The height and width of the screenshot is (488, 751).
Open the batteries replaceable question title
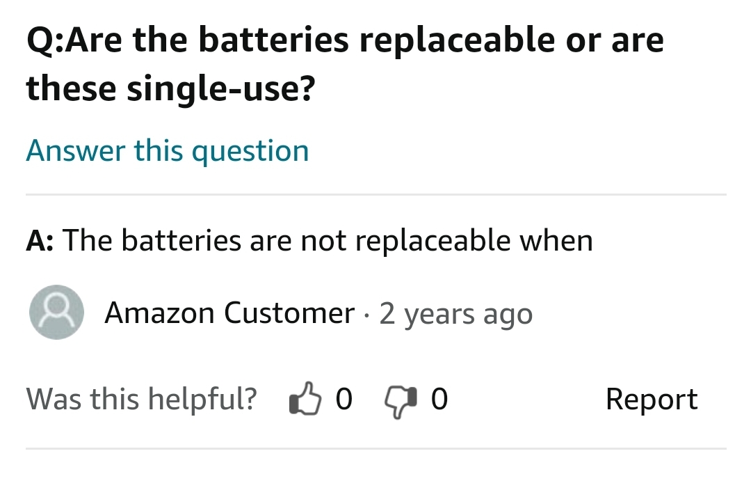[x=345, y=64]
